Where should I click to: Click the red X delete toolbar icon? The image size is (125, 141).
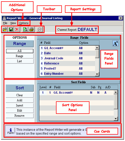point(17,29)
